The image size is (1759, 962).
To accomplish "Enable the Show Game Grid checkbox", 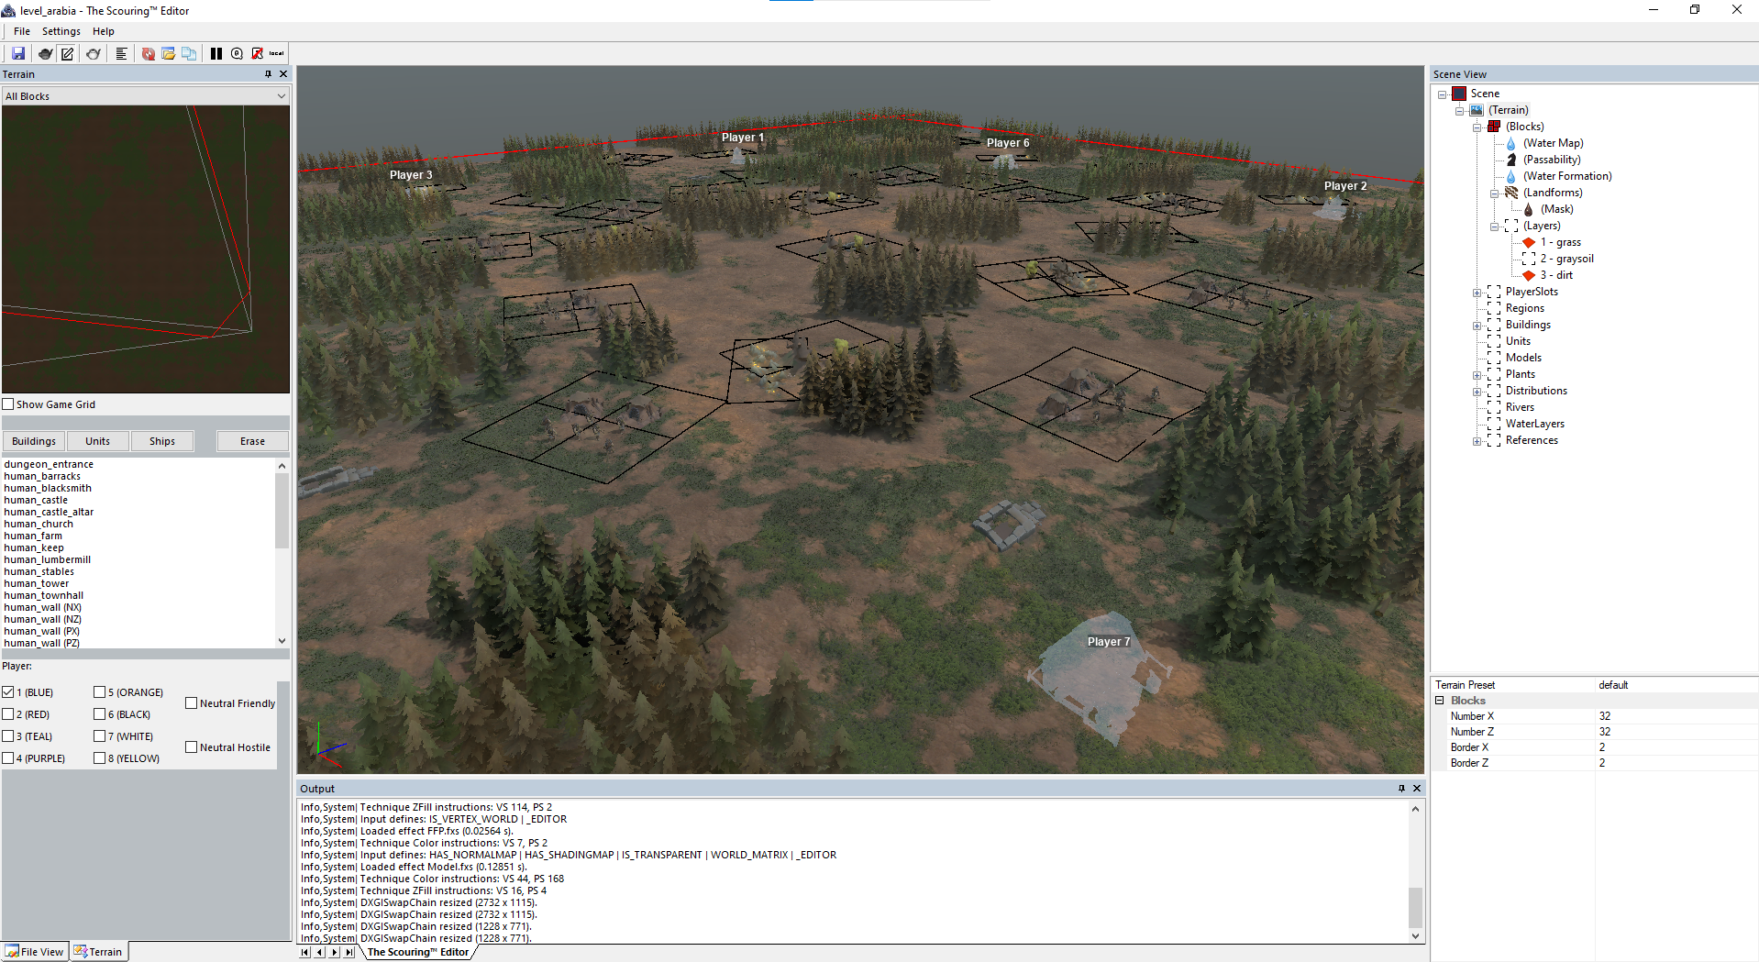I will (8, 404).
